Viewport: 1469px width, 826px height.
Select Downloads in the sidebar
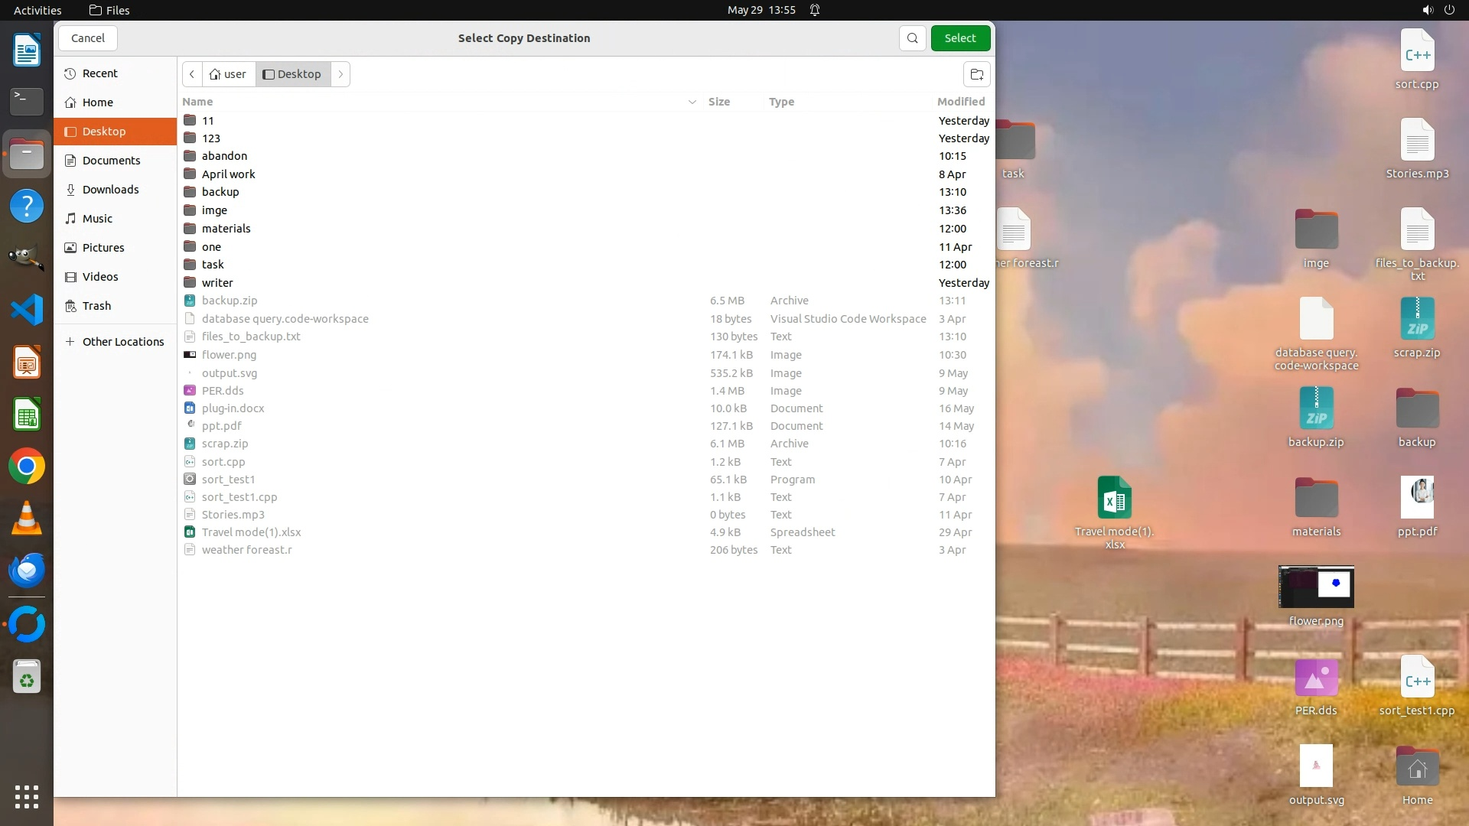click(110, 190)
